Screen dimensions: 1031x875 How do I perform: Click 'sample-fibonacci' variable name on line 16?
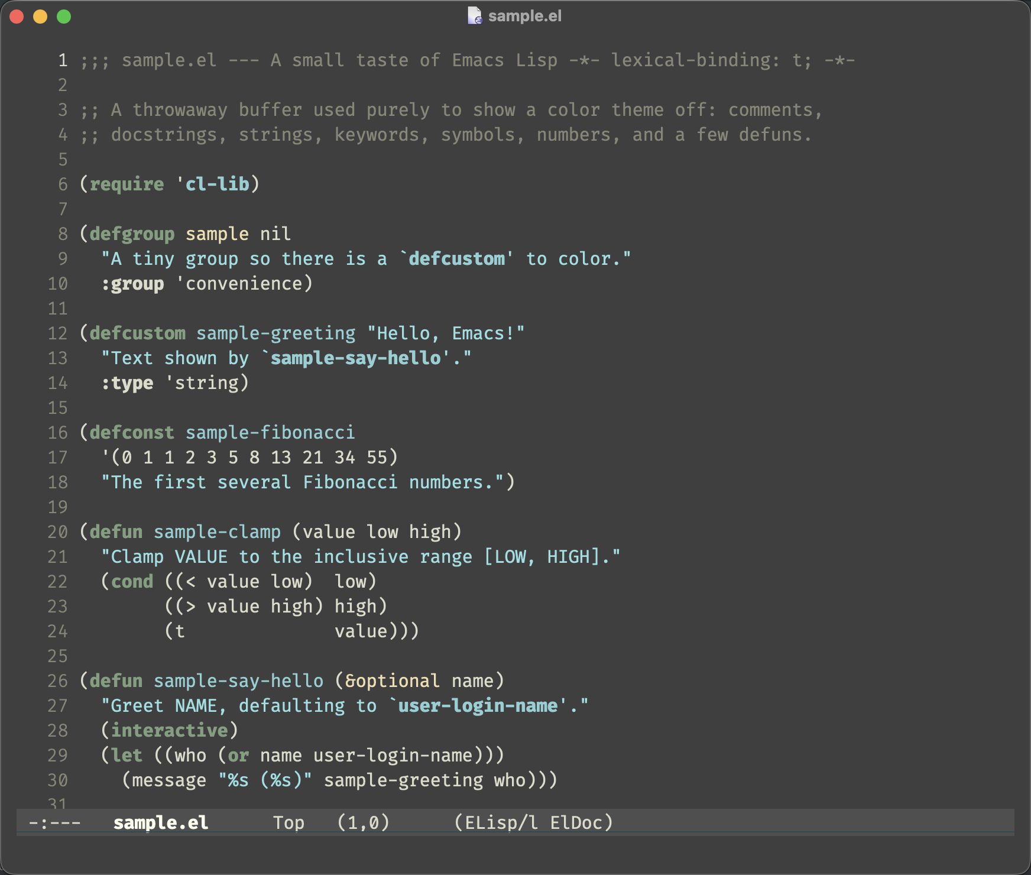coord(270,432)
